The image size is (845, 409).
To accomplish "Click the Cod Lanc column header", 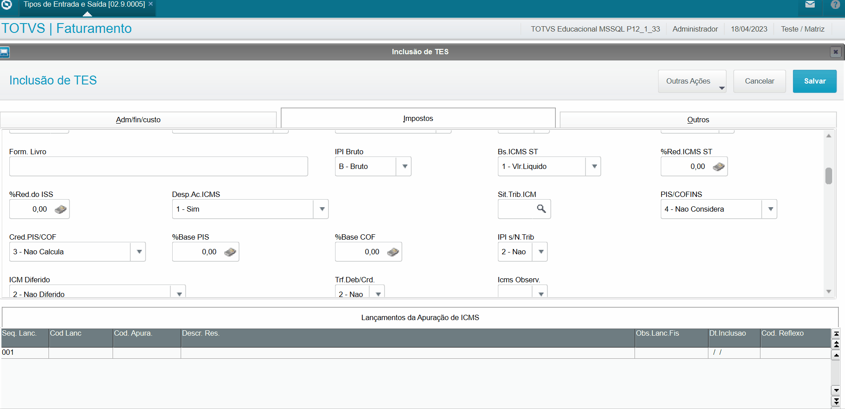I will (x=81, y=338).
